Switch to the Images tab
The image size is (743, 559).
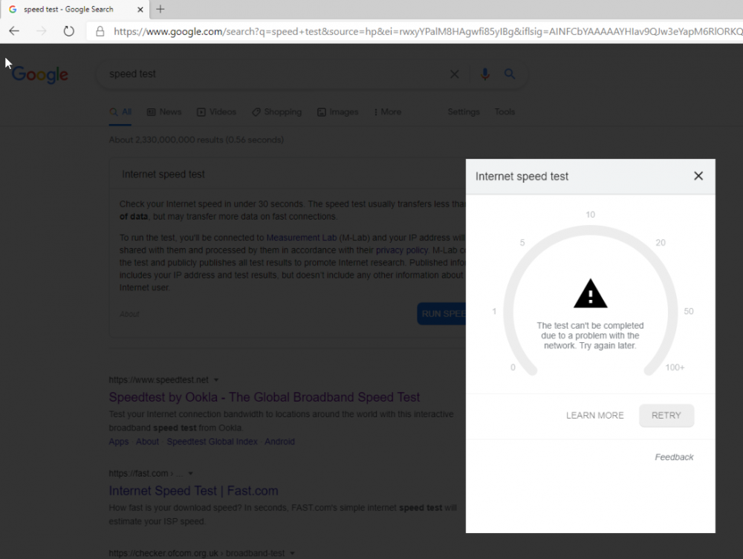pos(338,111)
